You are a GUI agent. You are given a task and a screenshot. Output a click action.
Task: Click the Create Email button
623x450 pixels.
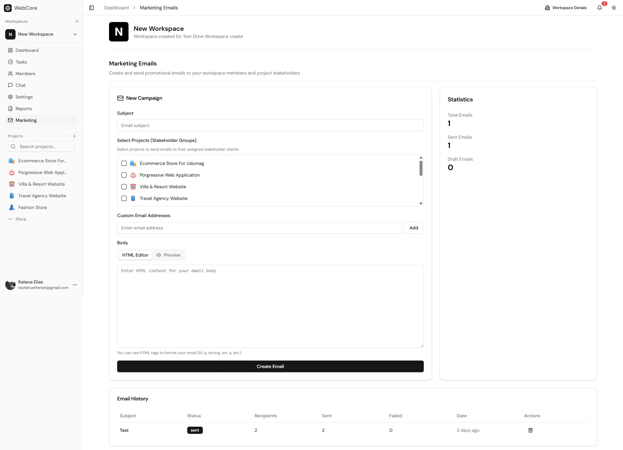click(270, 366)
